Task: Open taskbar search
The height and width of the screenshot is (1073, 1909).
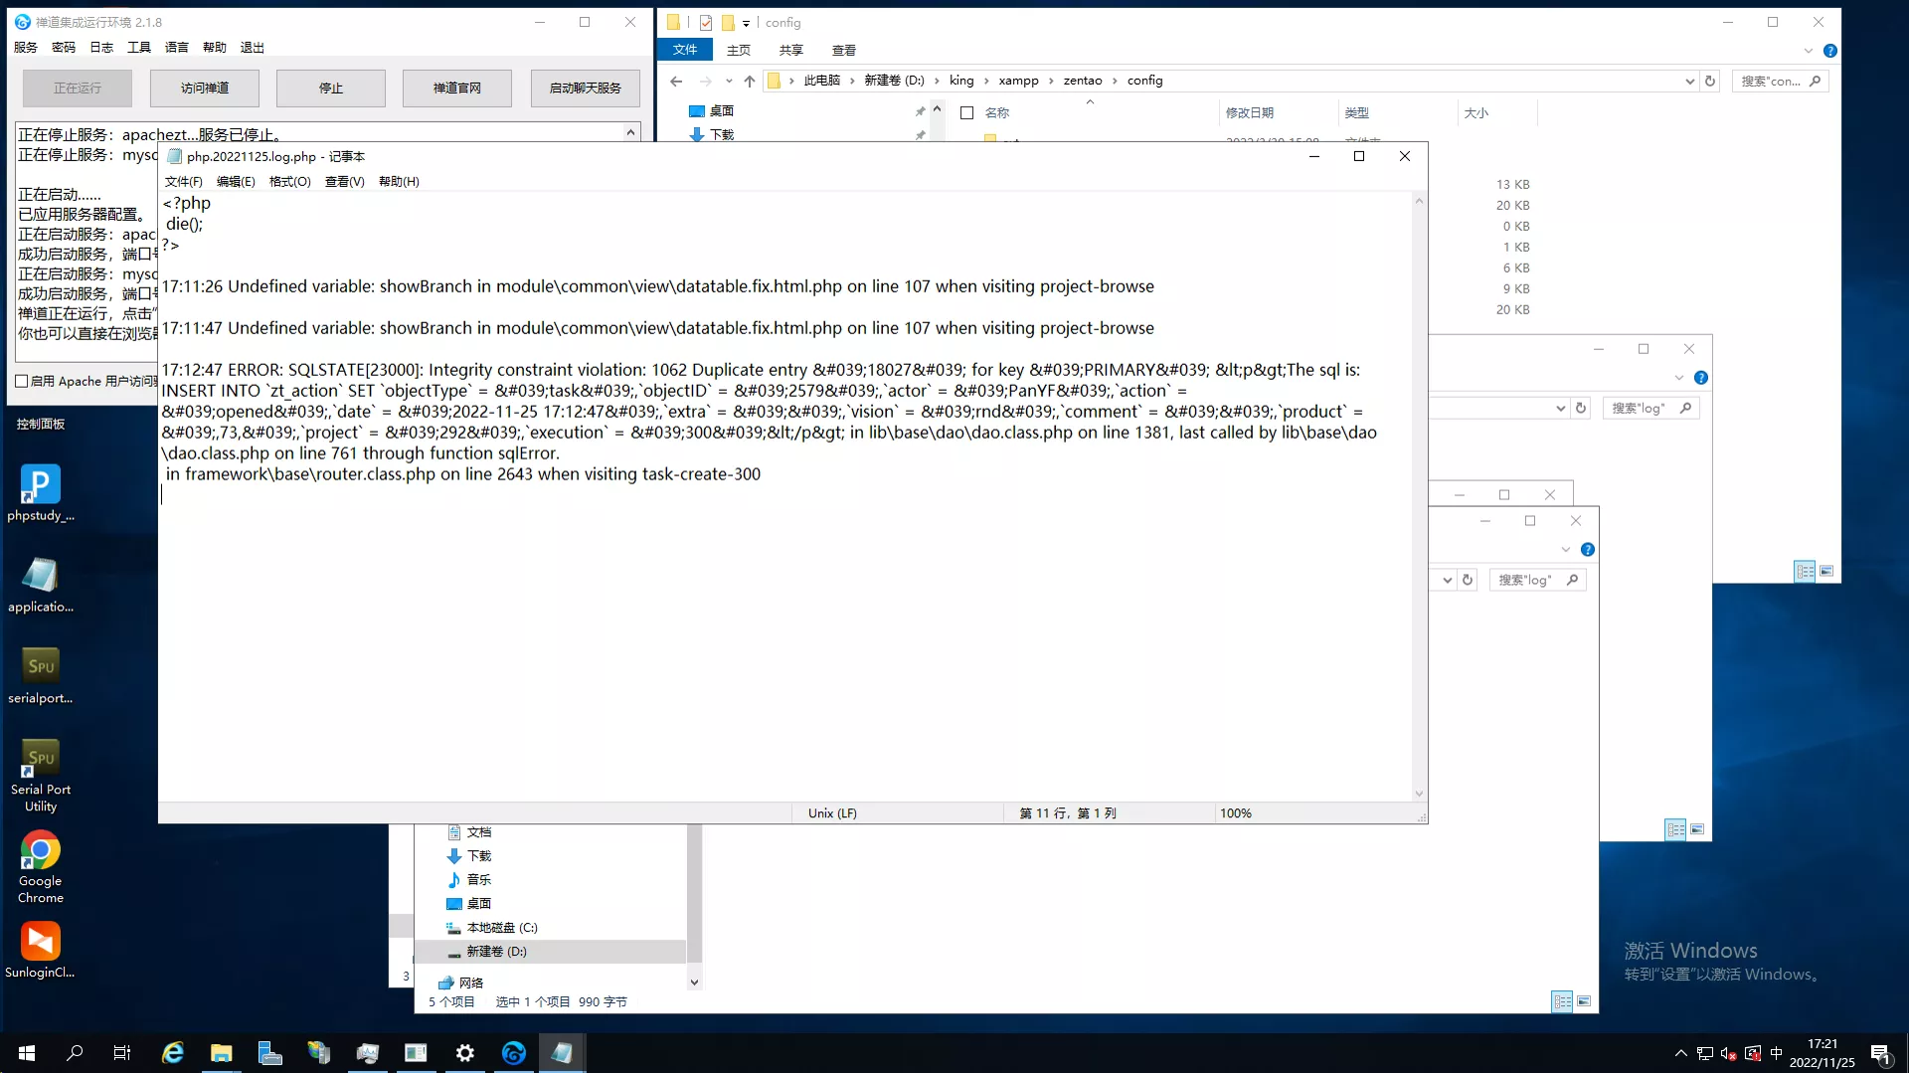Action: pos(75,1052)
